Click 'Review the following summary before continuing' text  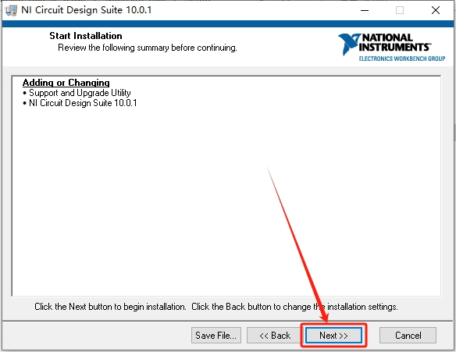point(148,48)
